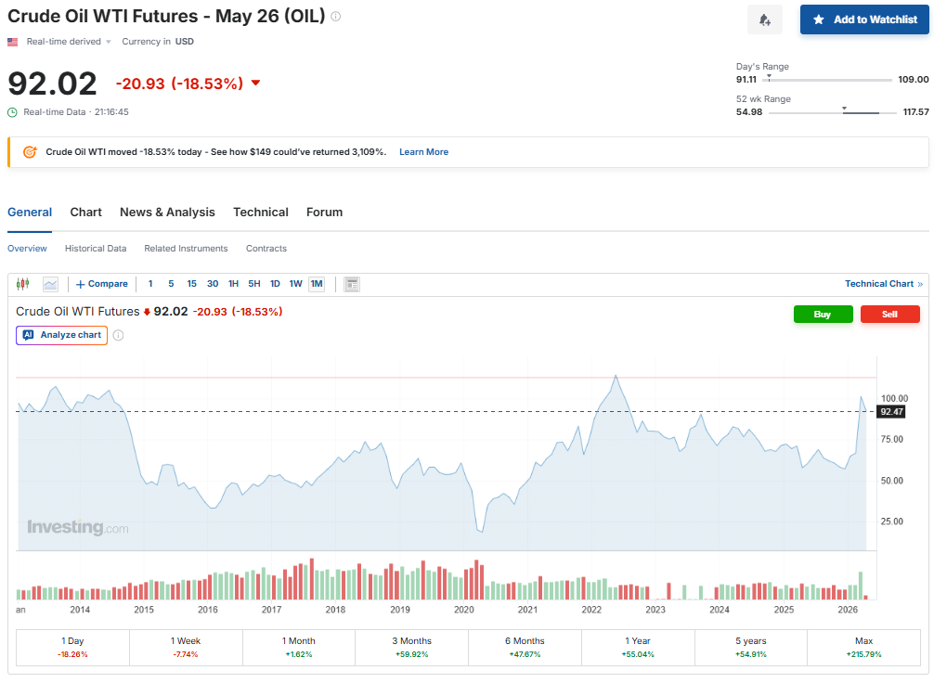
Task: Select the 1 Year performance cell
Action: tap(638, 647)
